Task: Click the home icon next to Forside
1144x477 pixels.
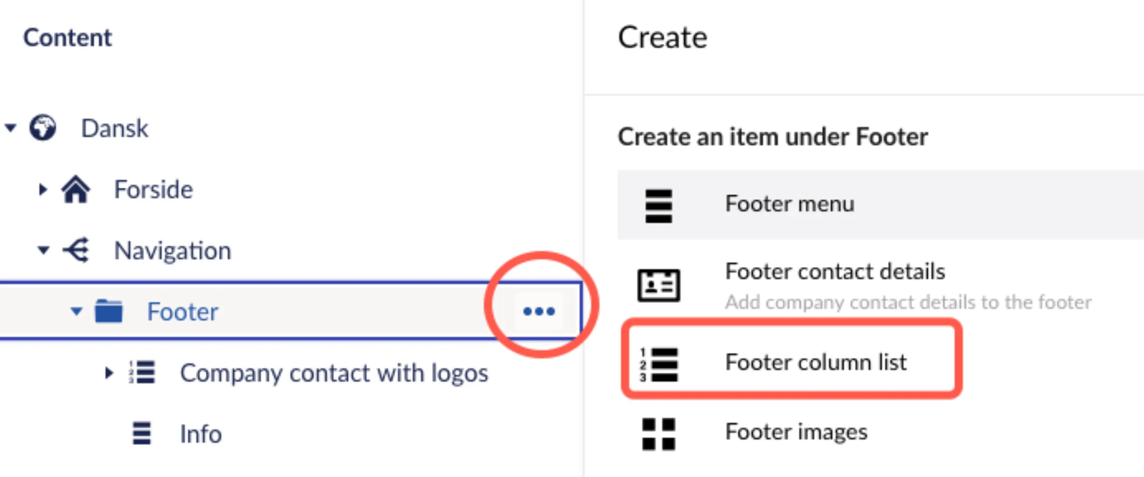Action: tap(76, 189)
